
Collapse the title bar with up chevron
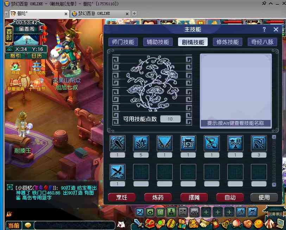271,4
